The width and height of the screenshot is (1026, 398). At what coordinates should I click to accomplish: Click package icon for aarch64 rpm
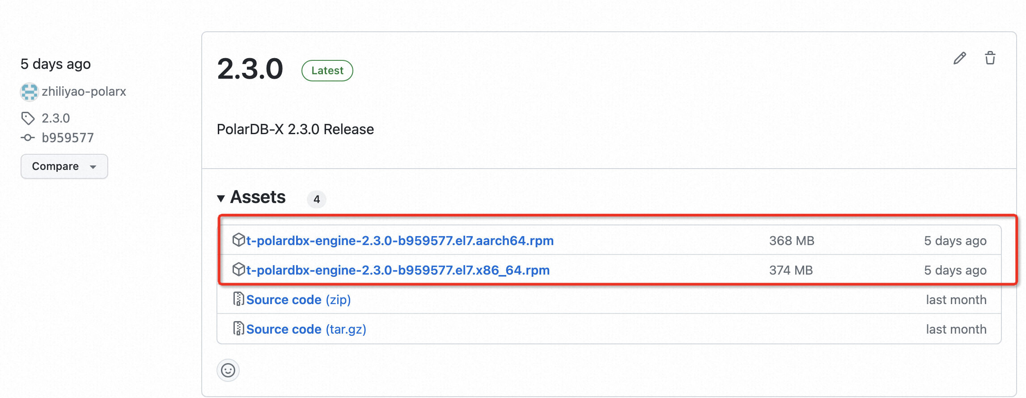[x=238, y=240]
